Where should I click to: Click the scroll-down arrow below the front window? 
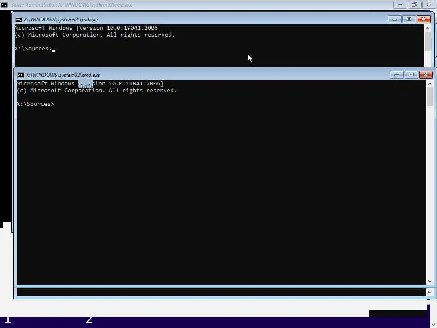tap(430, 292)
